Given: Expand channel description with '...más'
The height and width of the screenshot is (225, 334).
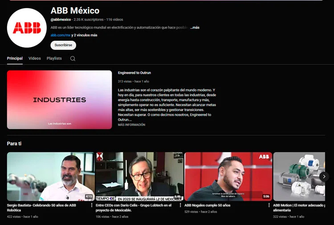Looking at the screenshot, I should [x=195, y=28].
